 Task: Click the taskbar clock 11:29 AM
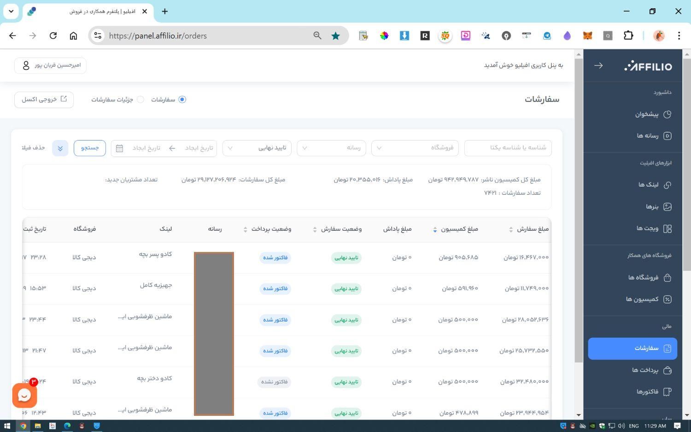(655, 426)
